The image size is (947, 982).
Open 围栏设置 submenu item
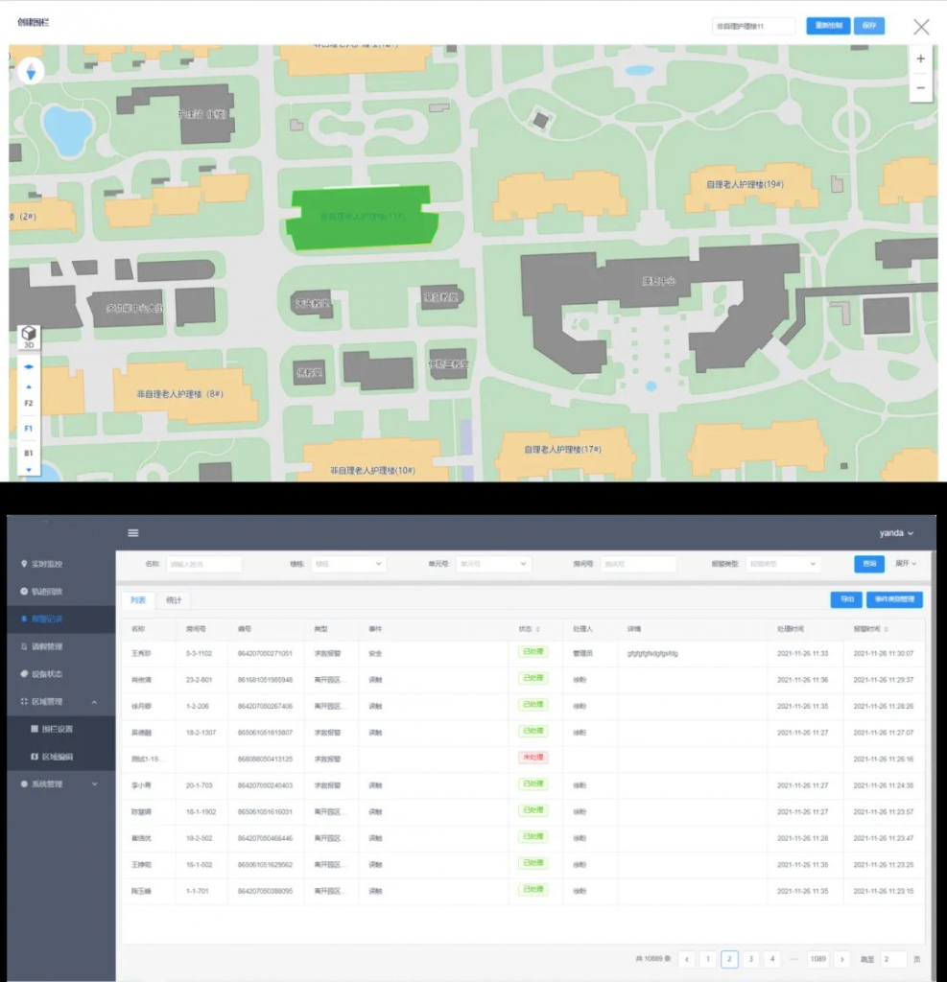pyautogui.click(x=59, y=729)
